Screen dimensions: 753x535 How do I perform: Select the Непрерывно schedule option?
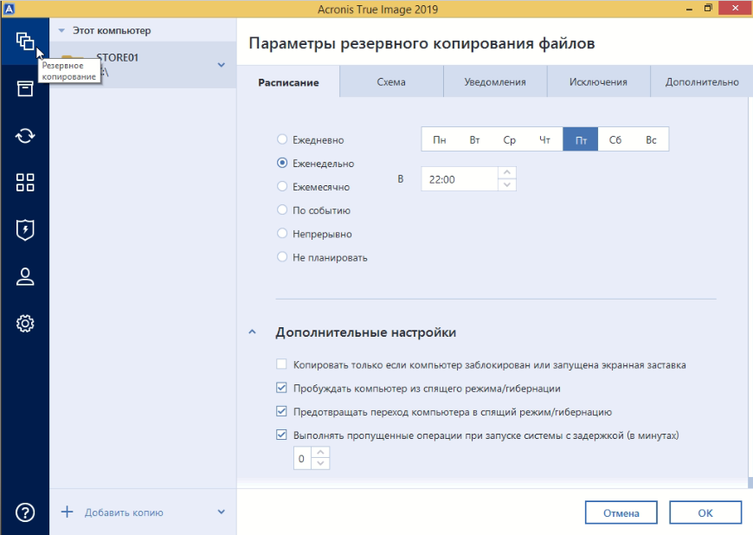tap(282, 234)
